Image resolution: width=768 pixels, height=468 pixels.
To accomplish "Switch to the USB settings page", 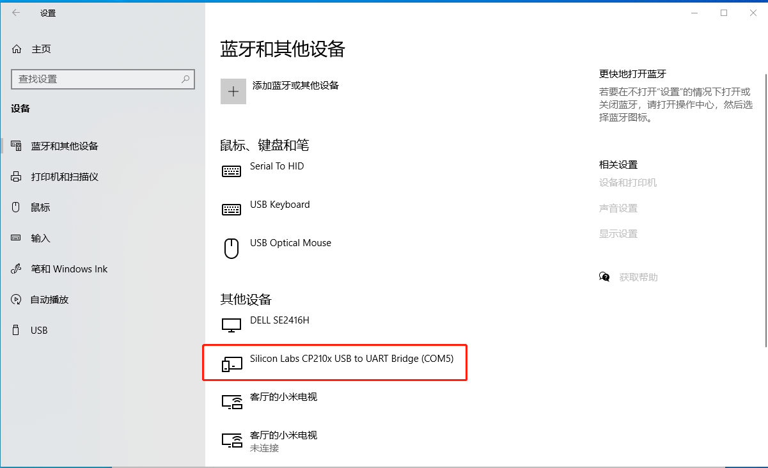I will (x=39, y=330).
